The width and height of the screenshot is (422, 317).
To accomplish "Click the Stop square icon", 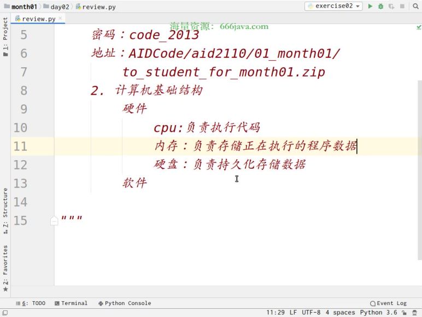I will (x=402, y=7).
